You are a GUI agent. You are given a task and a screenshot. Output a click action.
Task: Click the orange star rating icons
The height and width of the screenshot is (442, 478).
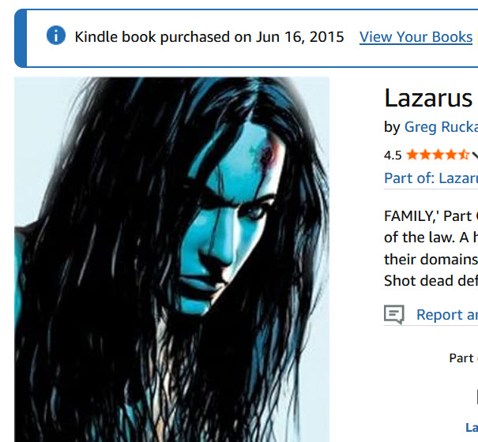point(438,155)
